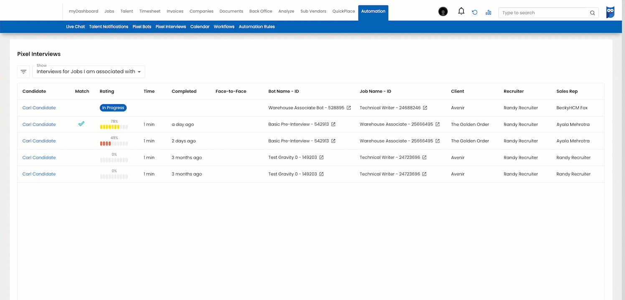Open Warehouse Associate job icon in 78% row
The width and height of the screenshot is (625, 300).
point(437,125)
